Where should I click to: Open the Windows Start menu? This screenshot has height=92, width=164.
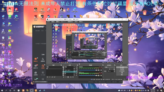pos(2,90)
